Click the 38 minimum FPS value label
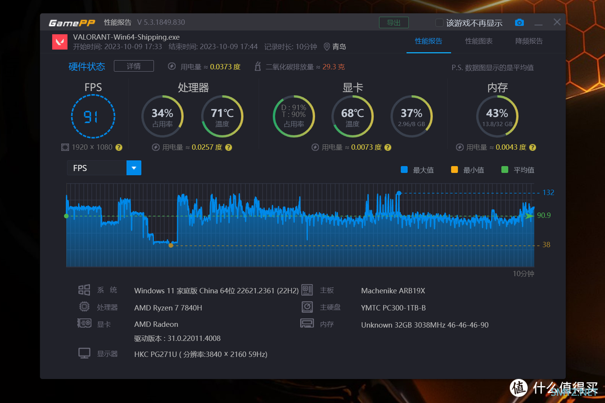The image size is (605, 403). click(546, 245)
